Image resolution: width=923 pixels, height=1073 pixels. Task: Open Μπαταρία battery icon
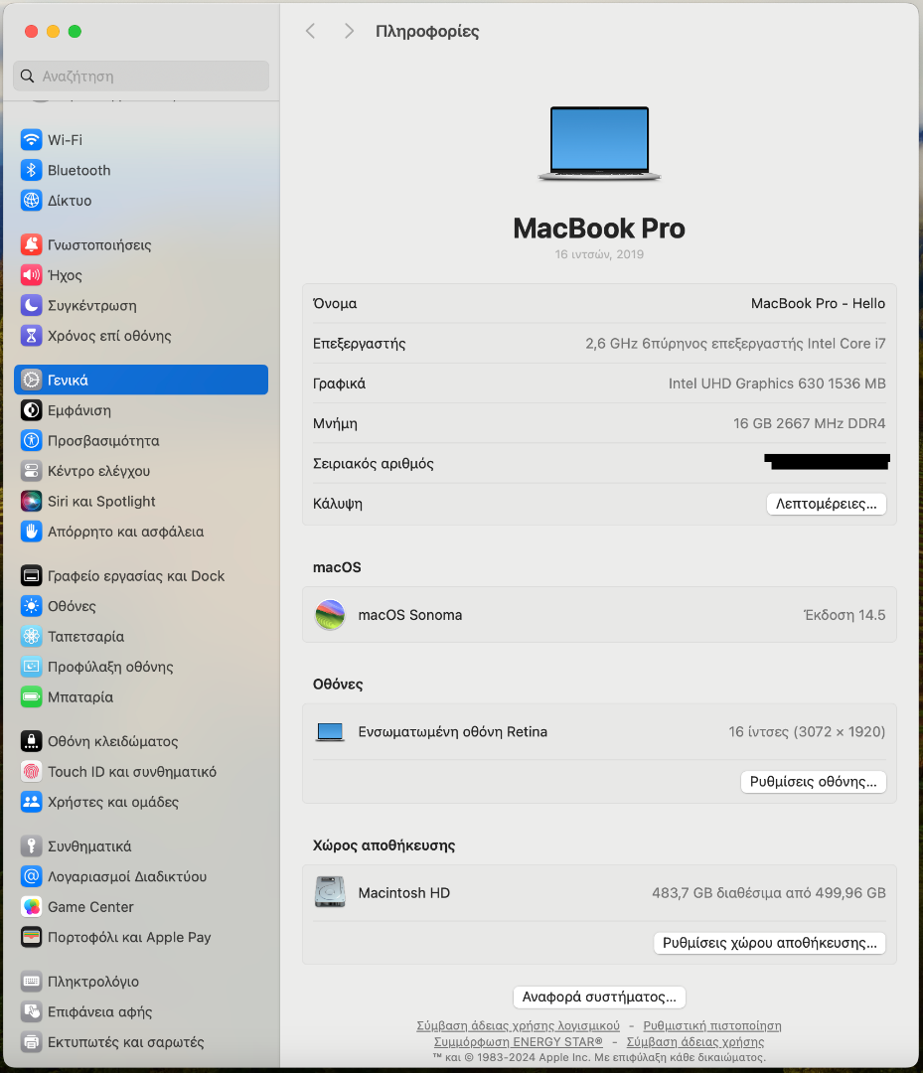click(x=31, y=696)
